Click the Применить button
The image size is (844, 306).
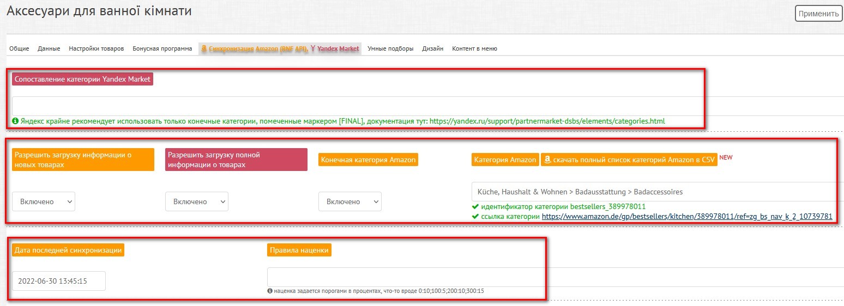point(818,14)
